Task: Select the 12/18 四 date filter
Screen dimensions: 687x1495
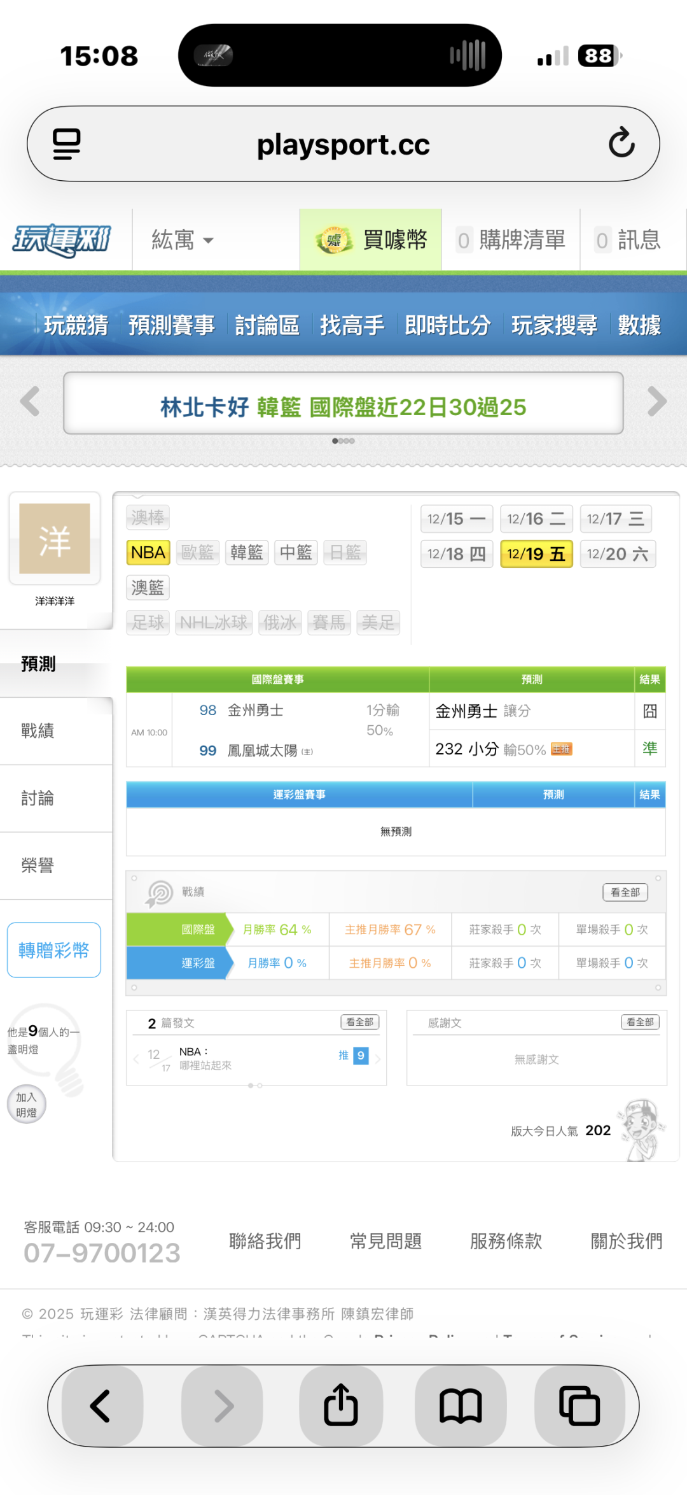Action: coord(456,554)
